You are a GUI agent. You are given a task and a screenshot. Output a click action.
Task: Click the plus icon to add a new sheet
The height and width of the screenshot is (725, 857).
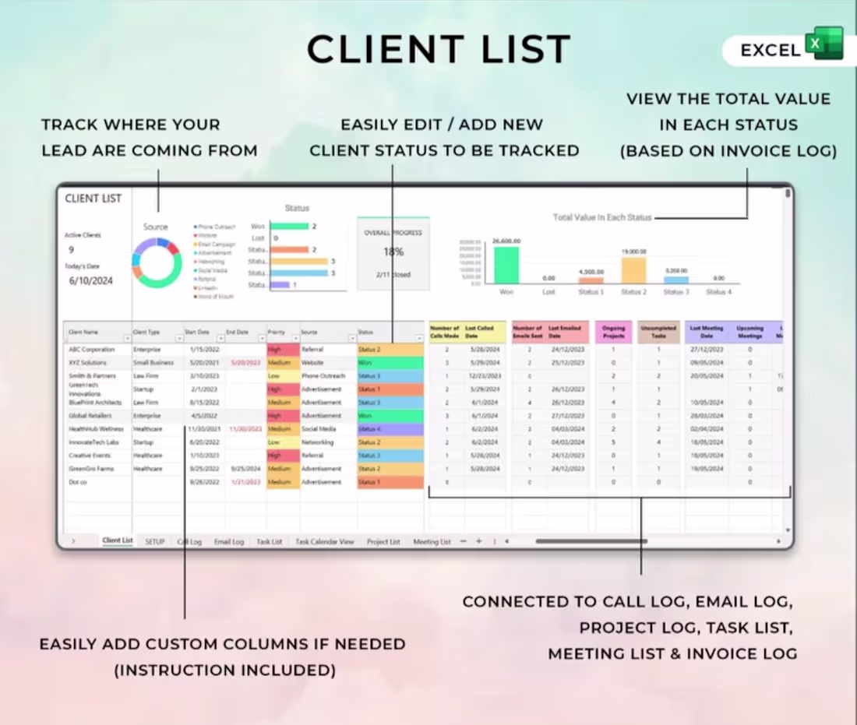click(478, 540)
